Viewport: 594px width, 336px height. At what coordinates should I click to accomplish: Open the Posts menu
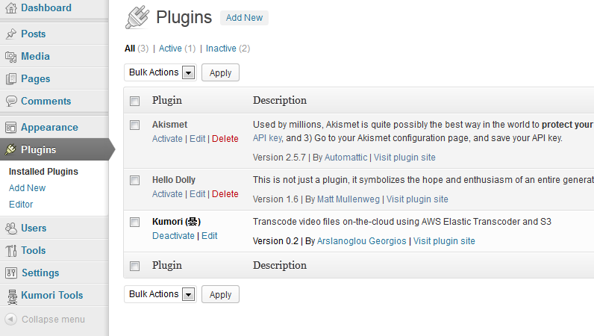coord(34,34)
